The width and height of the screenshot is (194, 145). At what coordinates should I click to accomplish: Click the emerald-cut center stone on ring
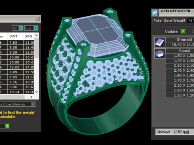97,35
